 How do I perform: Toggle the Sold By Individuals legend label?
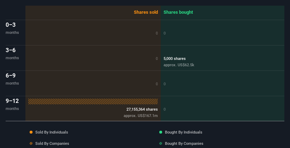pyautogui.click(x=52, y=132)
